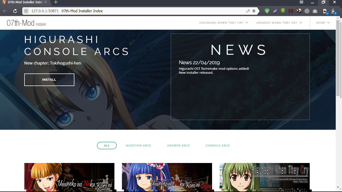Image resolution: width=342 pixels, height=192 pixels.
Task: Click the 'Higurashi Console Arcs' banner heading
Action: pos(77,45)
